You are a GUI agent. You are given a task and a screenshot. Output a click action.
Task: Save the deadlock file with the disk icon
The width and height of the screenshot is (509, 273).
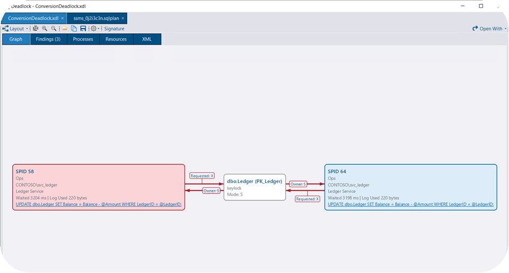pyautogui.click(x=83, y=29)
